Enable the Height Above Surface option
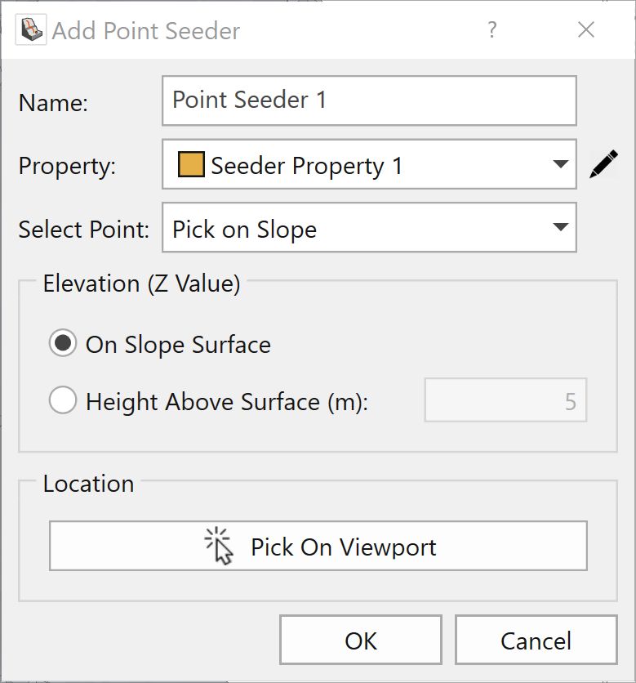The height and width of the screenshot is (683, 636). tap(63, 401)
